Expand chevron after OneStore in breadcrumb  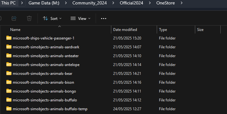point(182,3)
